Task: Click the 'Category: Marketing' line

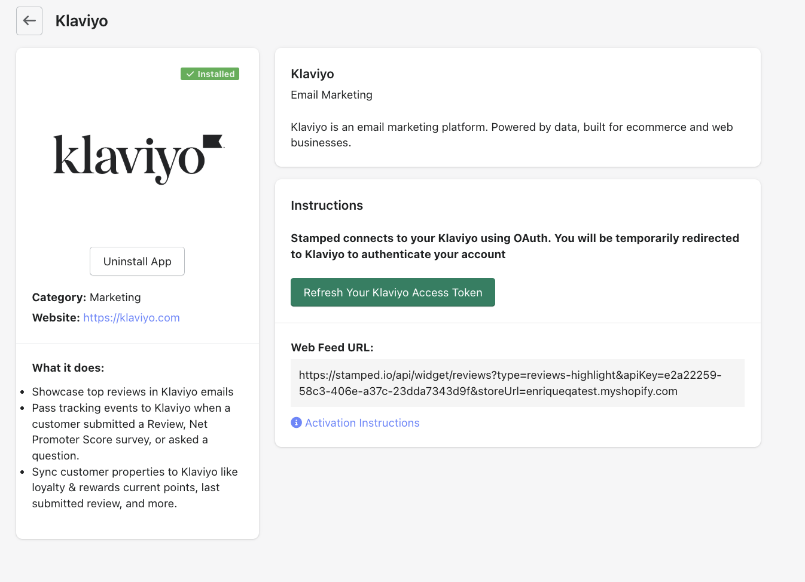Action: 87,298
